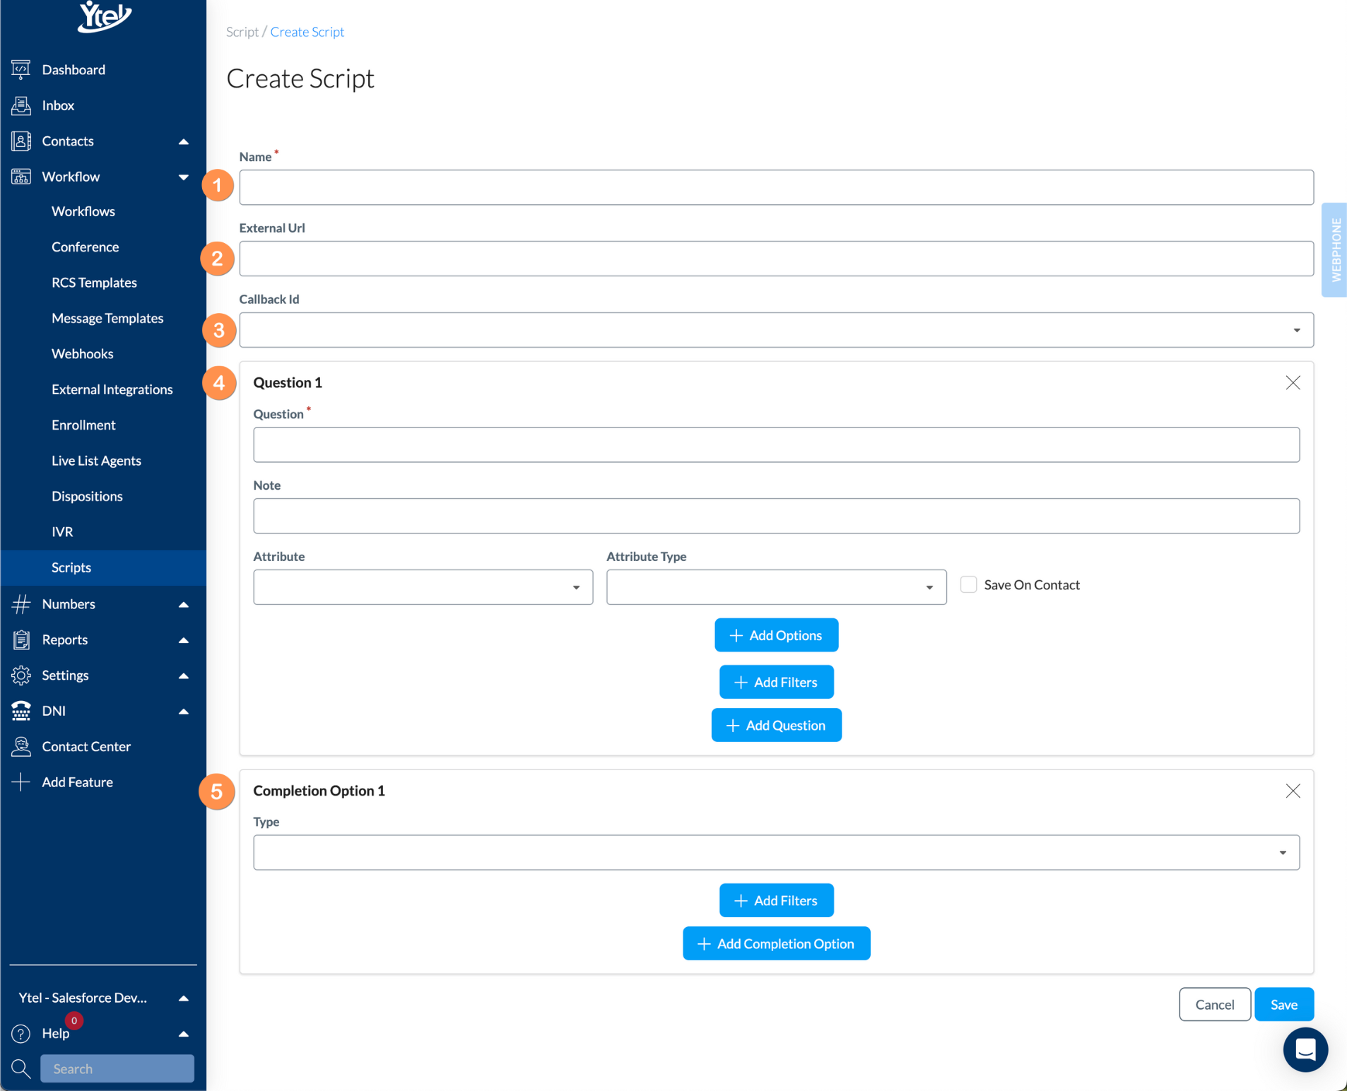The width and height of the screenshot is (1347, 1091).
Task: Expand the Reports menu arrow
Action: 184,640
